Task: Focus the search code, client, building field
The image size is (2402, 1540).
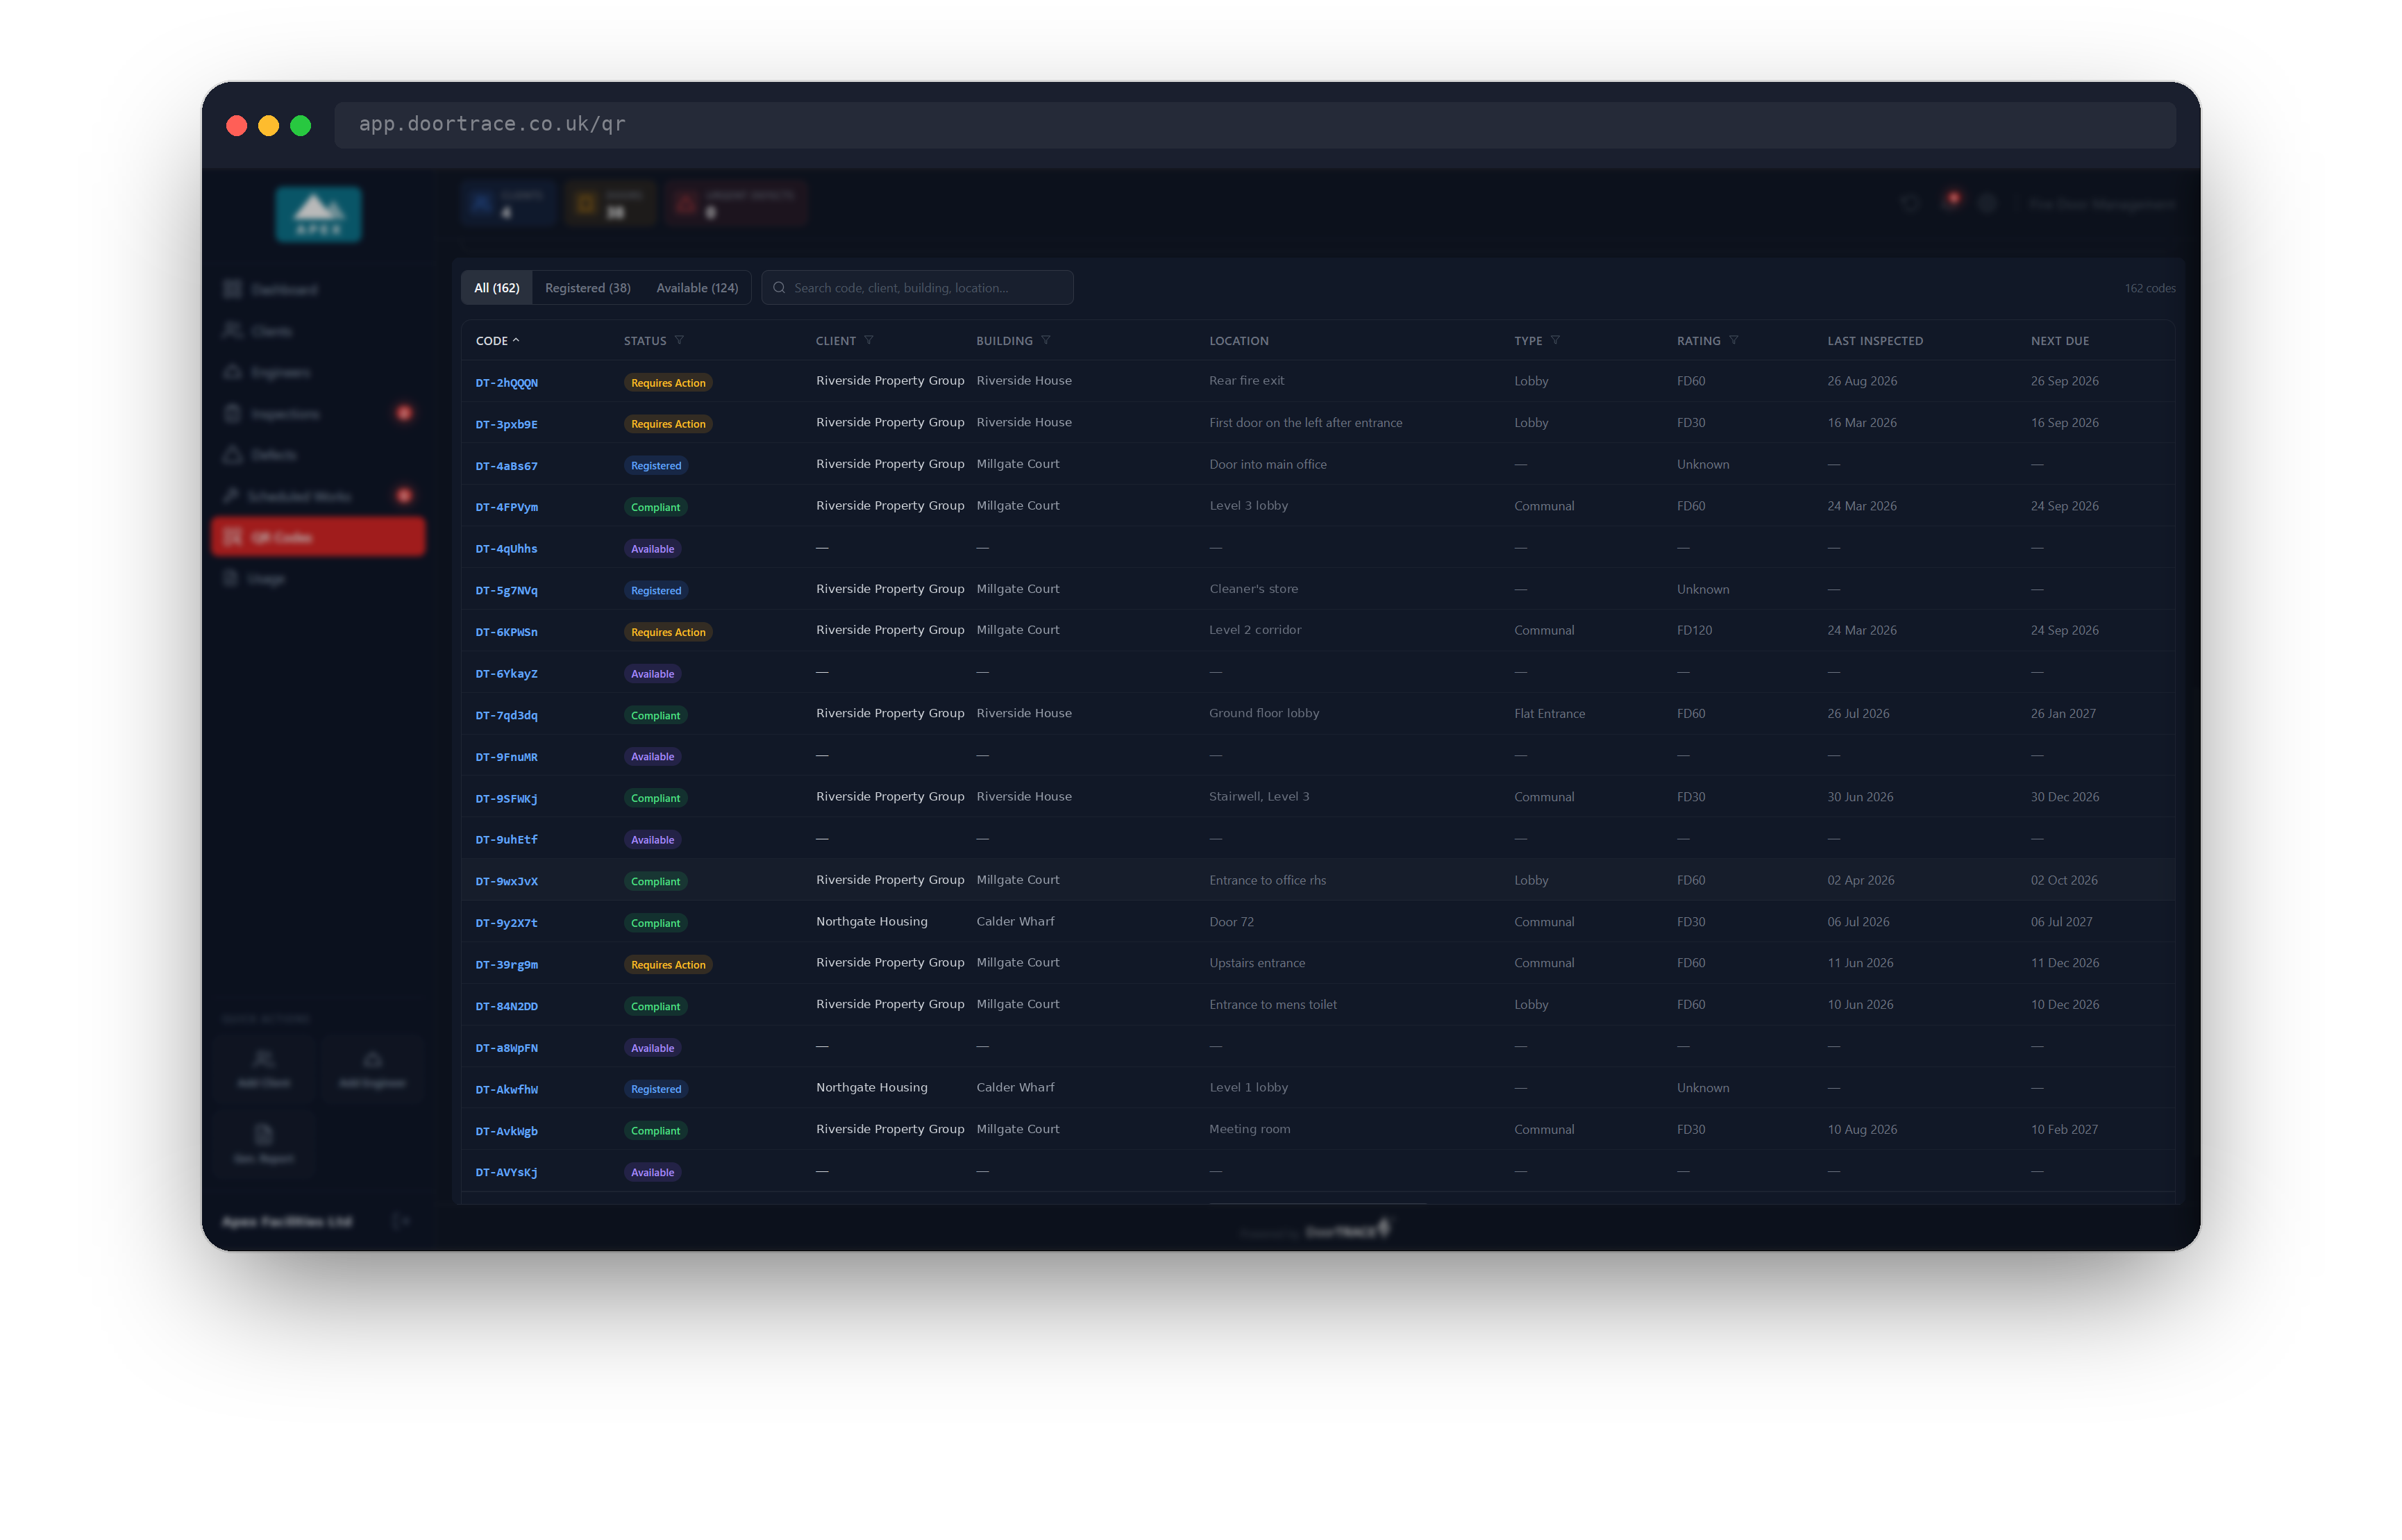Action: coord(916,288)
